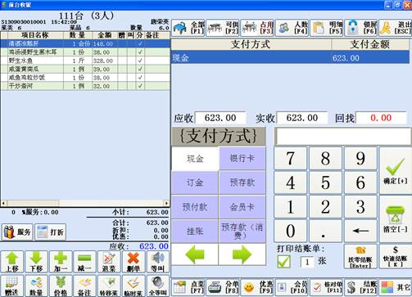Transfer a dish with 转移菜
The height and width of the screenshot is (297, 412).
coord(109,286)
